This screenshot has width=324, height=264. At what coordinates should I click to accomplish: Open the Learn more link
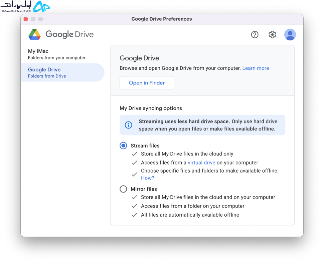coord(256,68)
